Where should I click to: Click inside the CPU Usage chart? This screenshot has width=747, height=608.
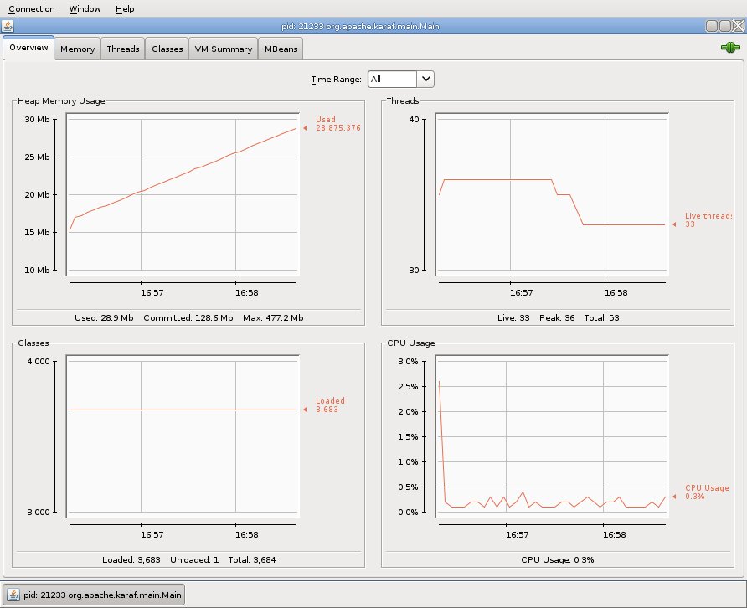(x=553, y=435)
